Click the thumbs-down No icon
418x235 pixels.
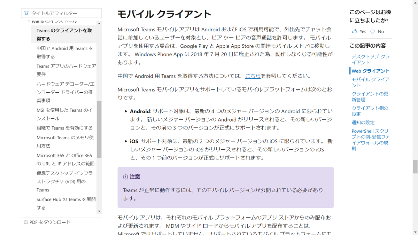373,31
